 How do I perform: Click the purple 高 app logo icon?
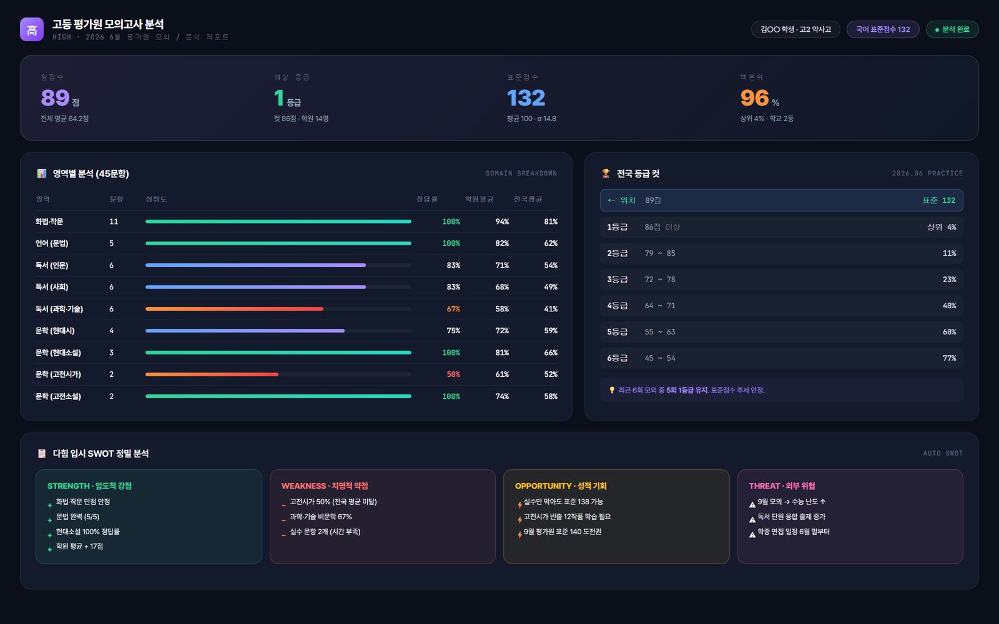point(32,29)
